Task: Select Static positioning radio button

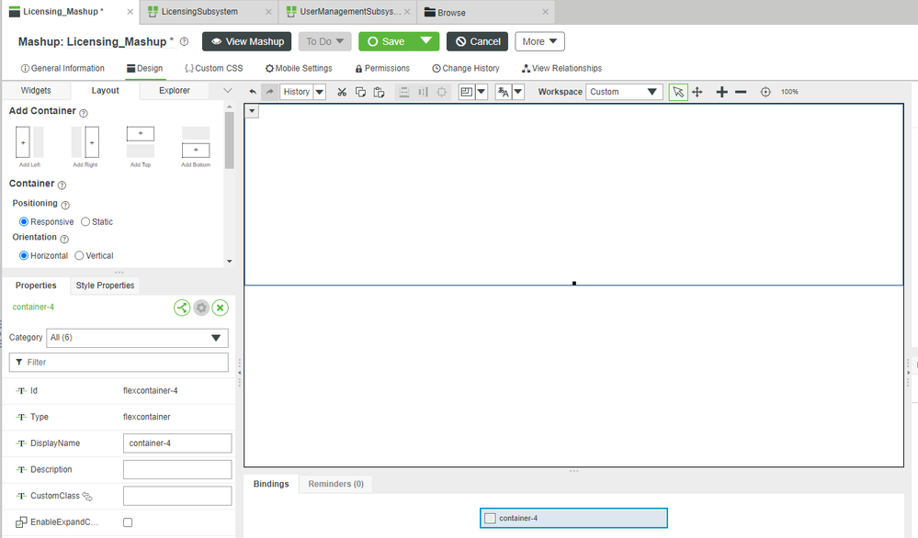Action: click(x=85, y=221)
